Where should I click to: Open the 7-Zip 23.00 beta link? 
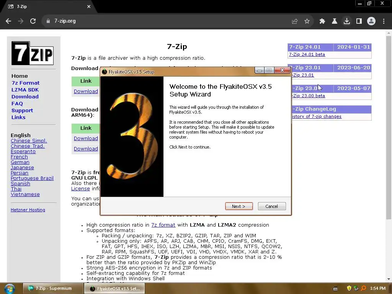[309, 96]
